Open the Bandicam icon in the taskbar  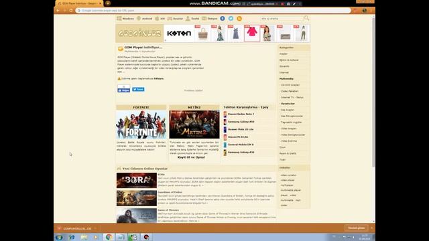[146, 237]
